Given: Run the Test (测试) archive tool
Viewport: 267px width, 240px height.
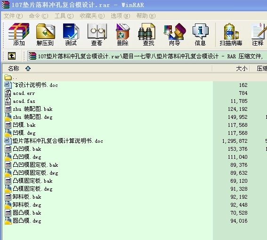Looking at the screenshot, I should tap(71, 35).
